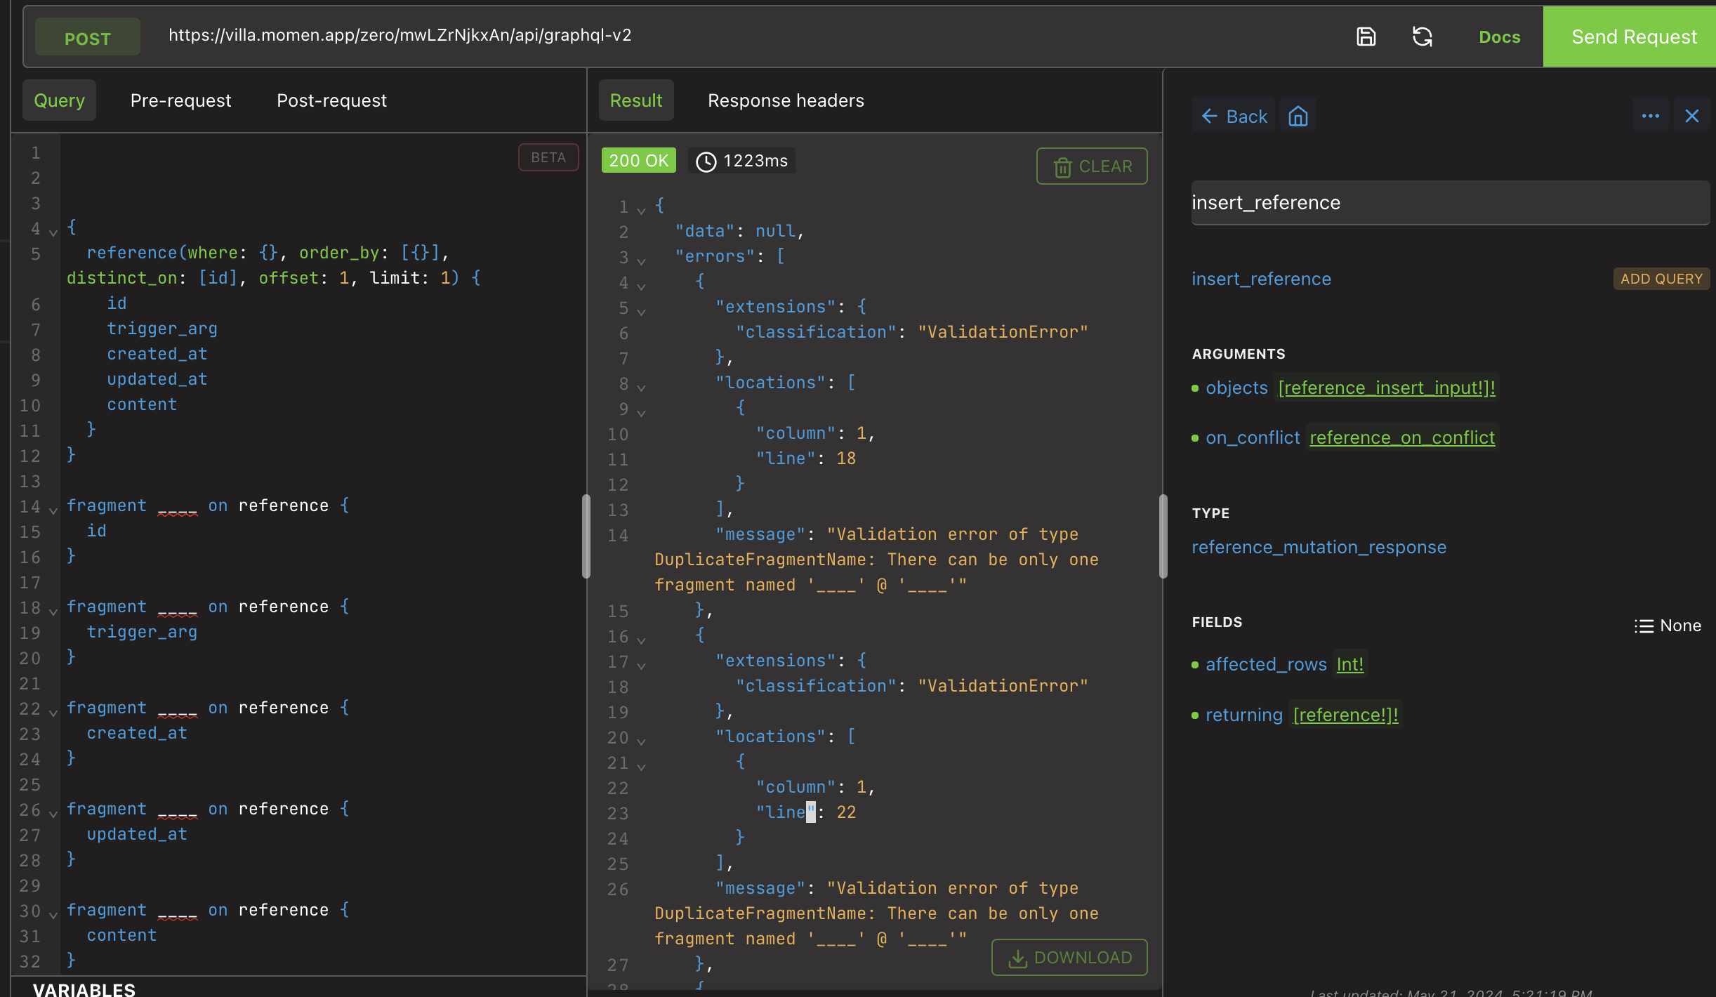This screenshot has width=1716, height=997.
Task: Click the 1223ms response time
Action: (x=755, y=161)
